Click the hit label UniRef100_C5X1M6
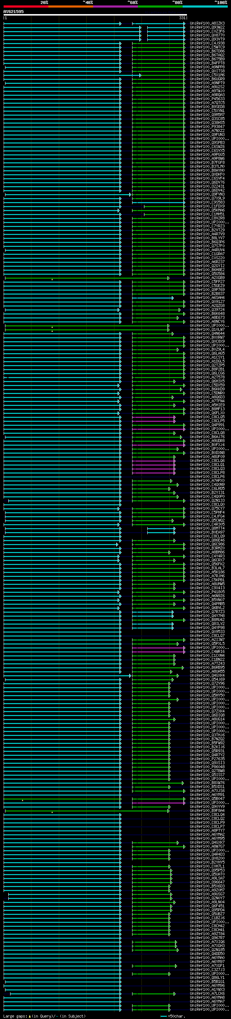The image size is (231, 1019). click(207, 75)
